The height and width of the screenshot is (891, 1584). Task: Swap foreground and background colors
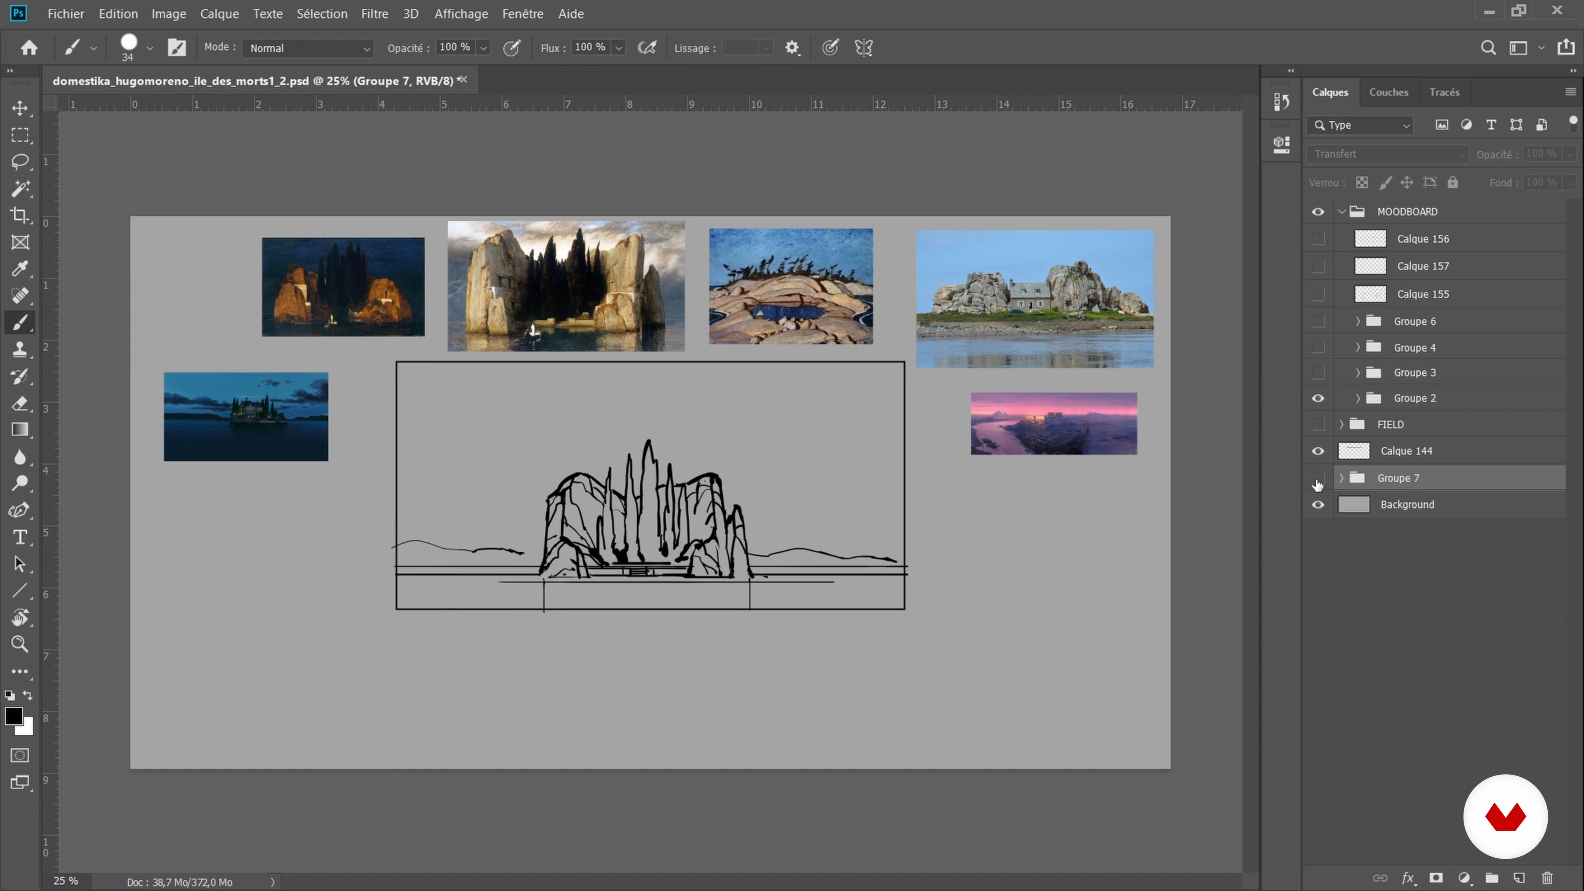pyautogui.click(x=28, y=695)
